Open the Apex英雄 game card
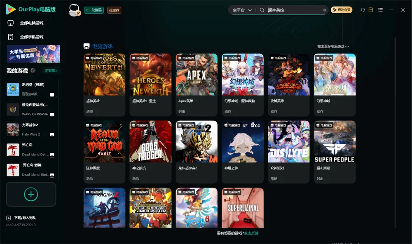 click(x=197, y=84)
